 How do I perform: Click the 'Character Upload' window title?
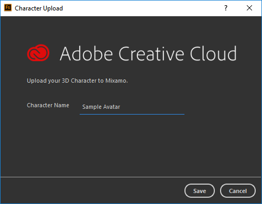click(39, 8)
